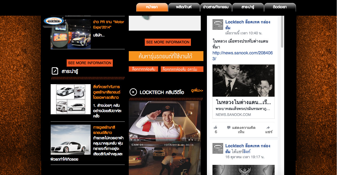Click the like thumbs-up icon on first post

pos(216,127)
